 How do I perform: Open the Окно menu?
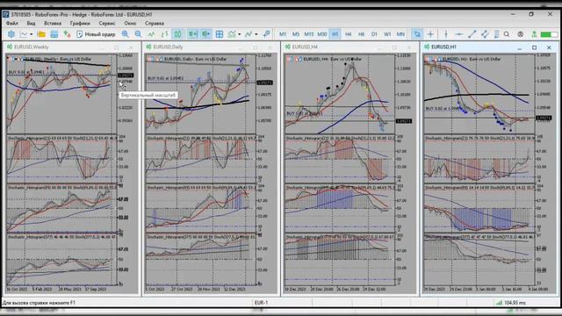tap(130, 24)
